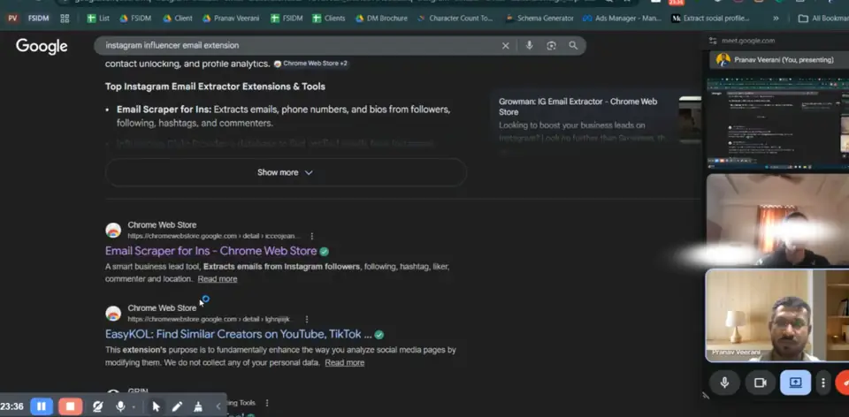This screenshot has height=417, width=849.
Task: Clear annotations with the broom icon
Action: click(x=197, y=406)
